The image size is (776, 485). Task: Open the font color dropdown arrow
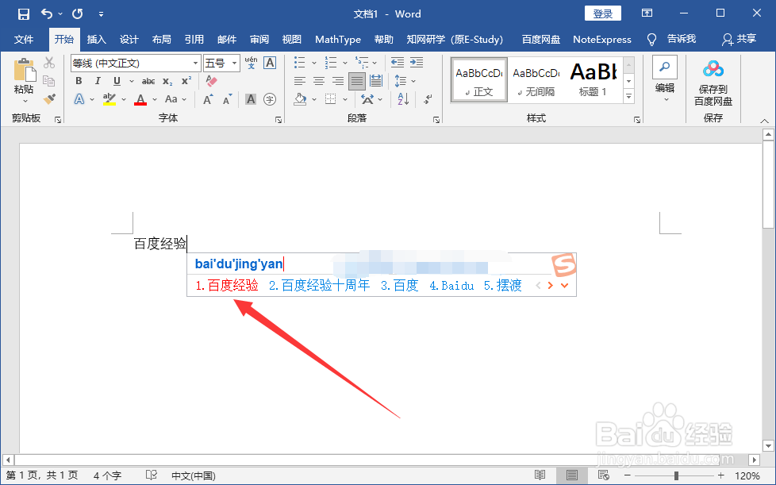155,99
